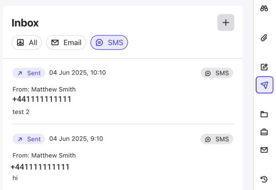Open the 'hi' message
This screenshot has width=276, height=190.
tap(15, 178)
